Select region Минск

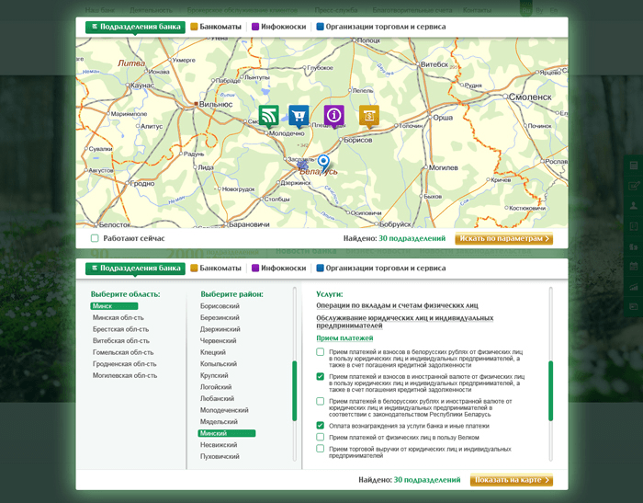tap(114, 306)
